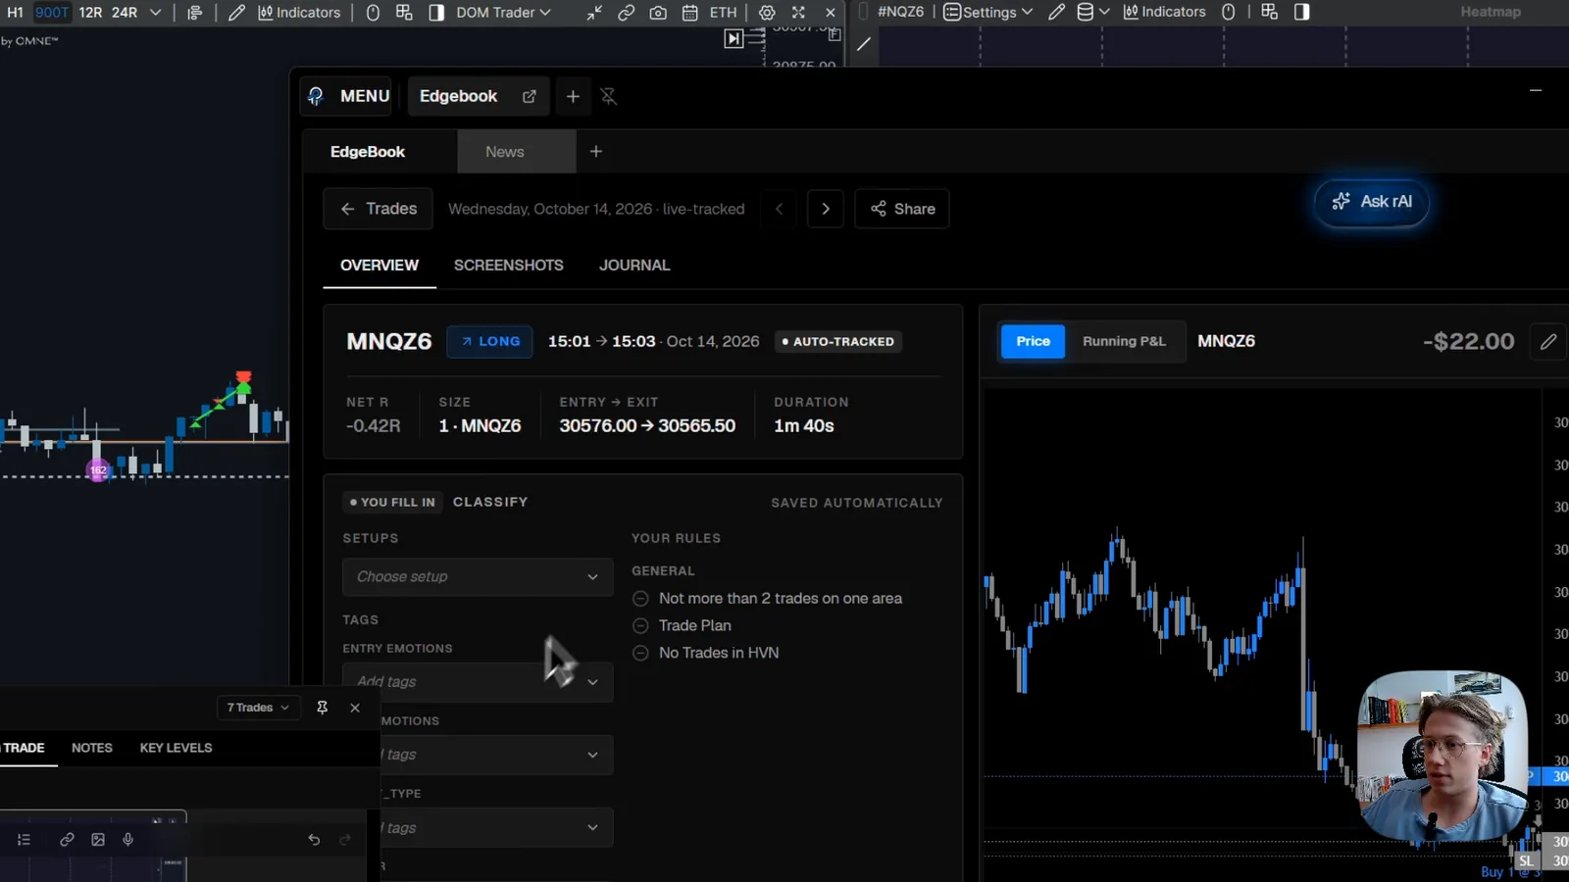
Task: Click the unpin icon next to Edgebook plus
Action: [608, 96]
